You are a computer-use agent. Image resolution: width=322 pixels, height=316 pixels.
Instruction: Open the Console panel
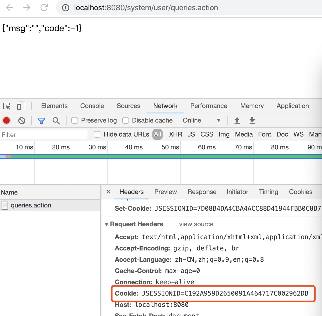(92, 106)
